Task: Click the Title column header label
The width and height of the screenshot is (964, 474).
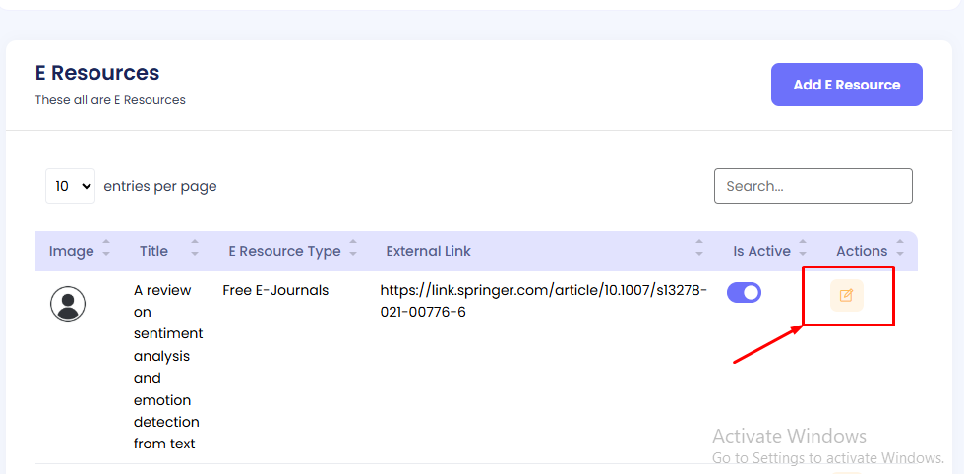Action: [153, 251]
